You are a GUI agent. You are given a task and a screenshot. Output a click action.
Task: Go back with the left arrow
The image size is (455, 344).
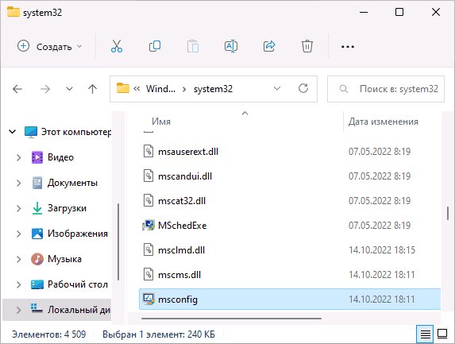point(17,89)
